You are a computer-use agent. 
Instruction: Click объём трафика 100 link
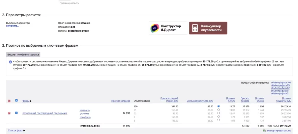[x=281, y=82]
